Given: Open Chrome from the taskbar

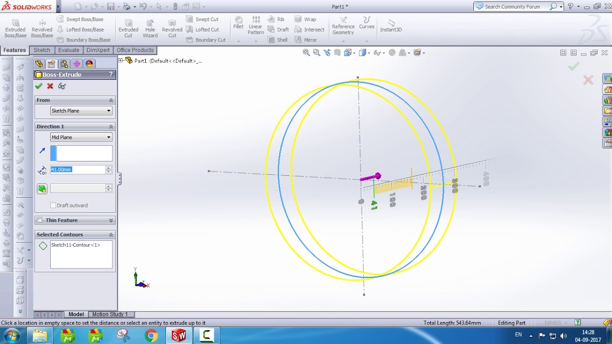Looking at the screenshot, I should (151, 336).
